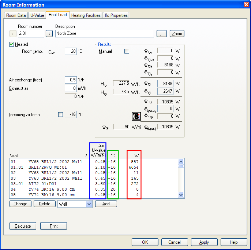Enable the Manual results checkbox

coord(127,51)
